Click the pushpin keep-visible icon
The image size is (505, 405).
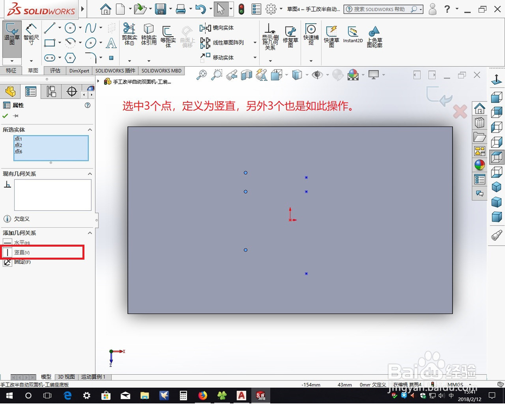[x=16, y=116]
